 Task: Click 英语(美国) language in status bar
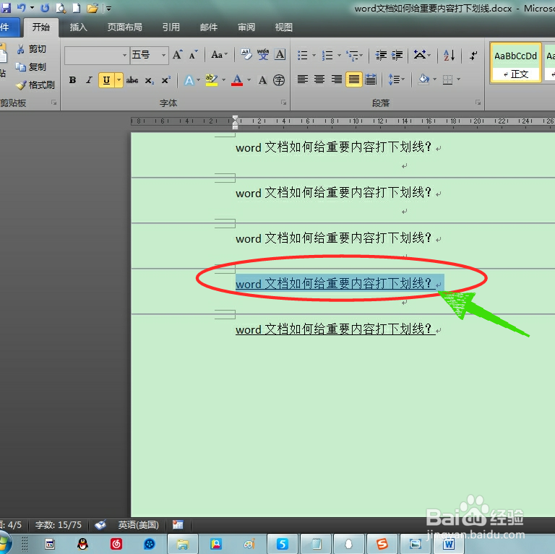139,524
